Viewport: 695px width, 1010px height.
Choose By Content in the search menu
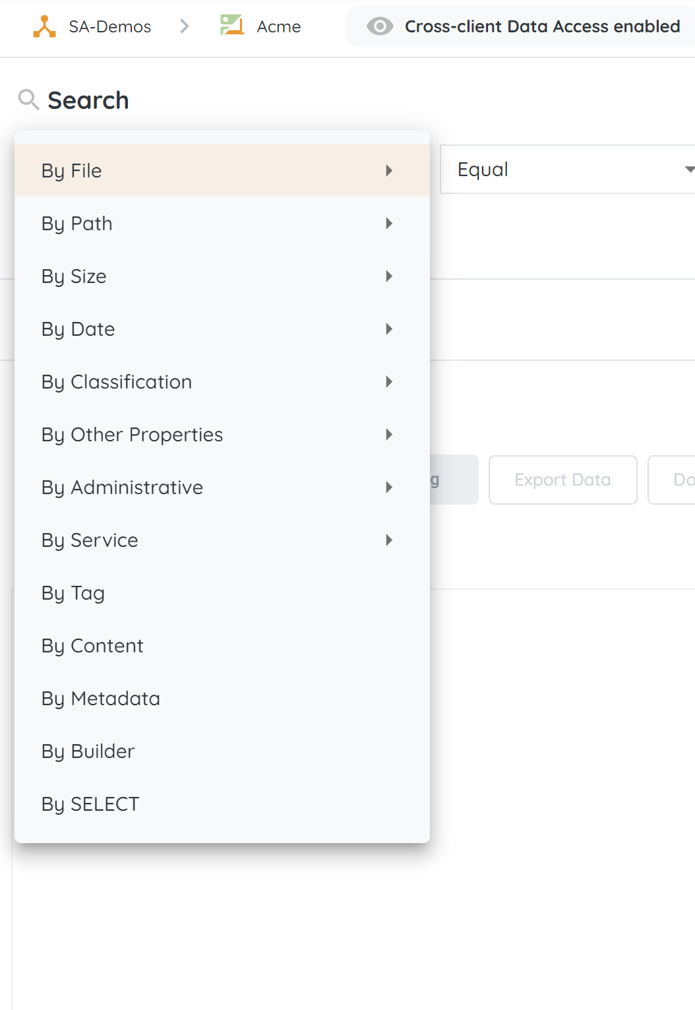tap(92, 646)
